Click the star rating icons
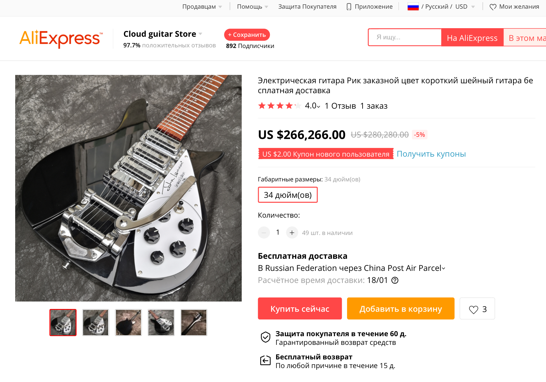Screen dimensions: 546x382 (280, 106)
